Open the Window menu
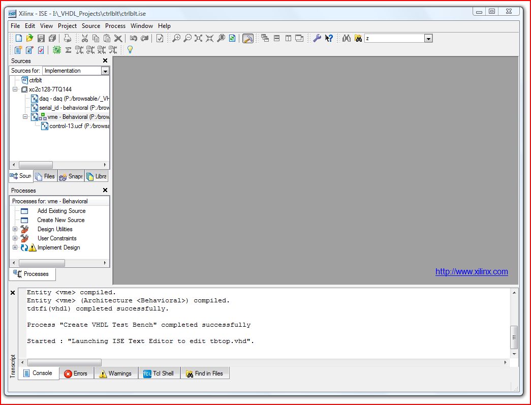Screen dimensions: 531x405 142,26
